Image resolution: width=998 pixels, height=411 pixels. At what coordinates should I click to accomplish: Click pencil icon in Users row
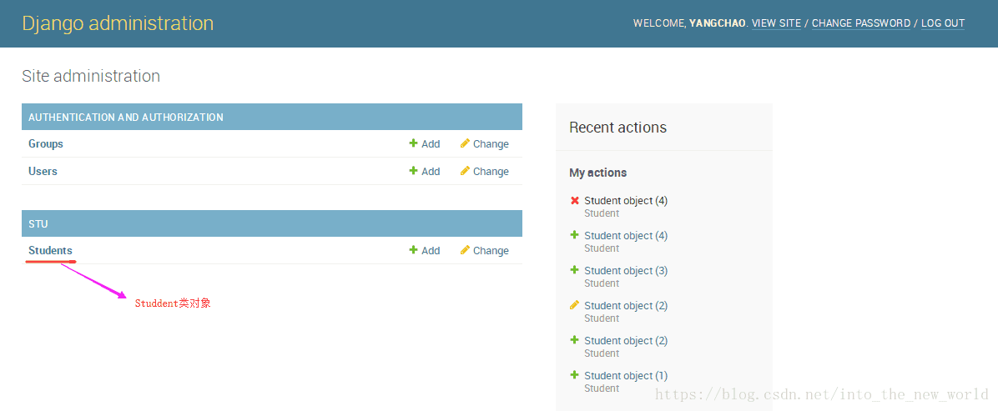[x=465, y=171]
